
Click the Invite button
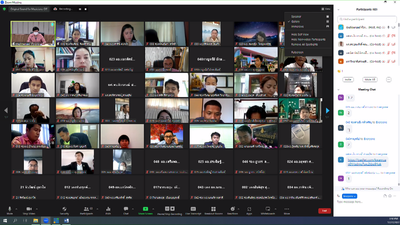[x=348, y=79]
